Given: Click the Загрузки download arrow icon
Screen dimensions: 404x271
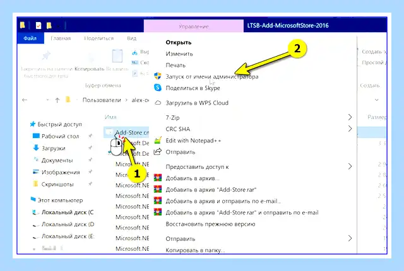Looking at the screenshot, I should (x=36, y=148).
